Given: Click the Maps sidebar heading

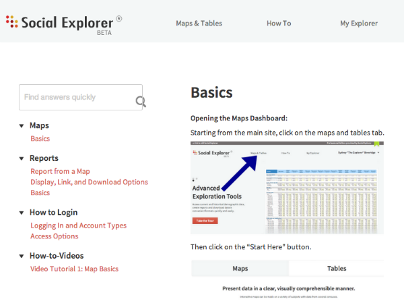Looking at the screenshot, I should pyautogui.click(x=39, y=125).
